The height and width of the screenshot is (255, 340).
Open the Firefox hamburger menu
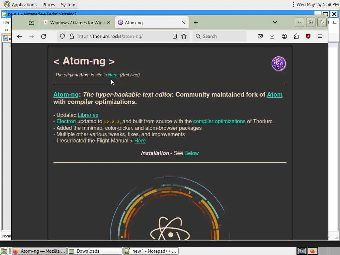pyautogui.click(x=320, y=36)
